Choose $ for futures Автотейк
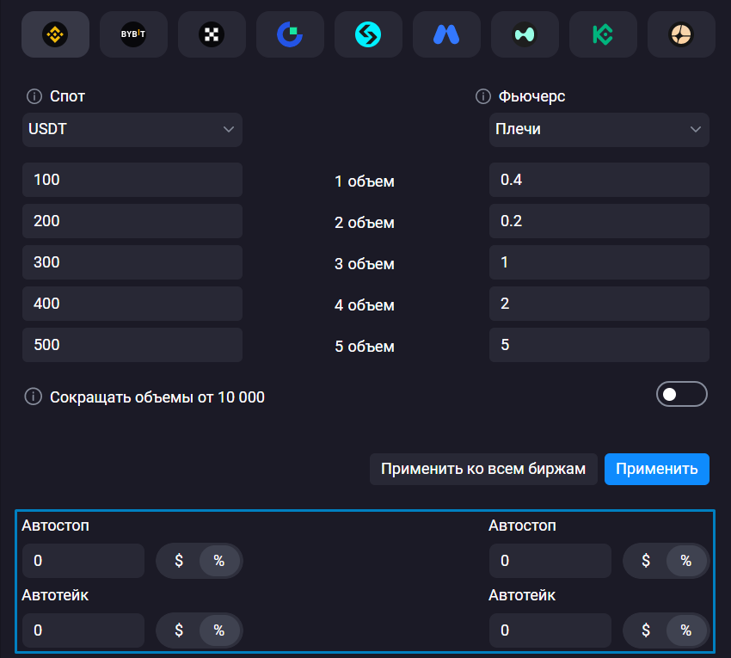731x658 pixels. click(x=646, y=630)
